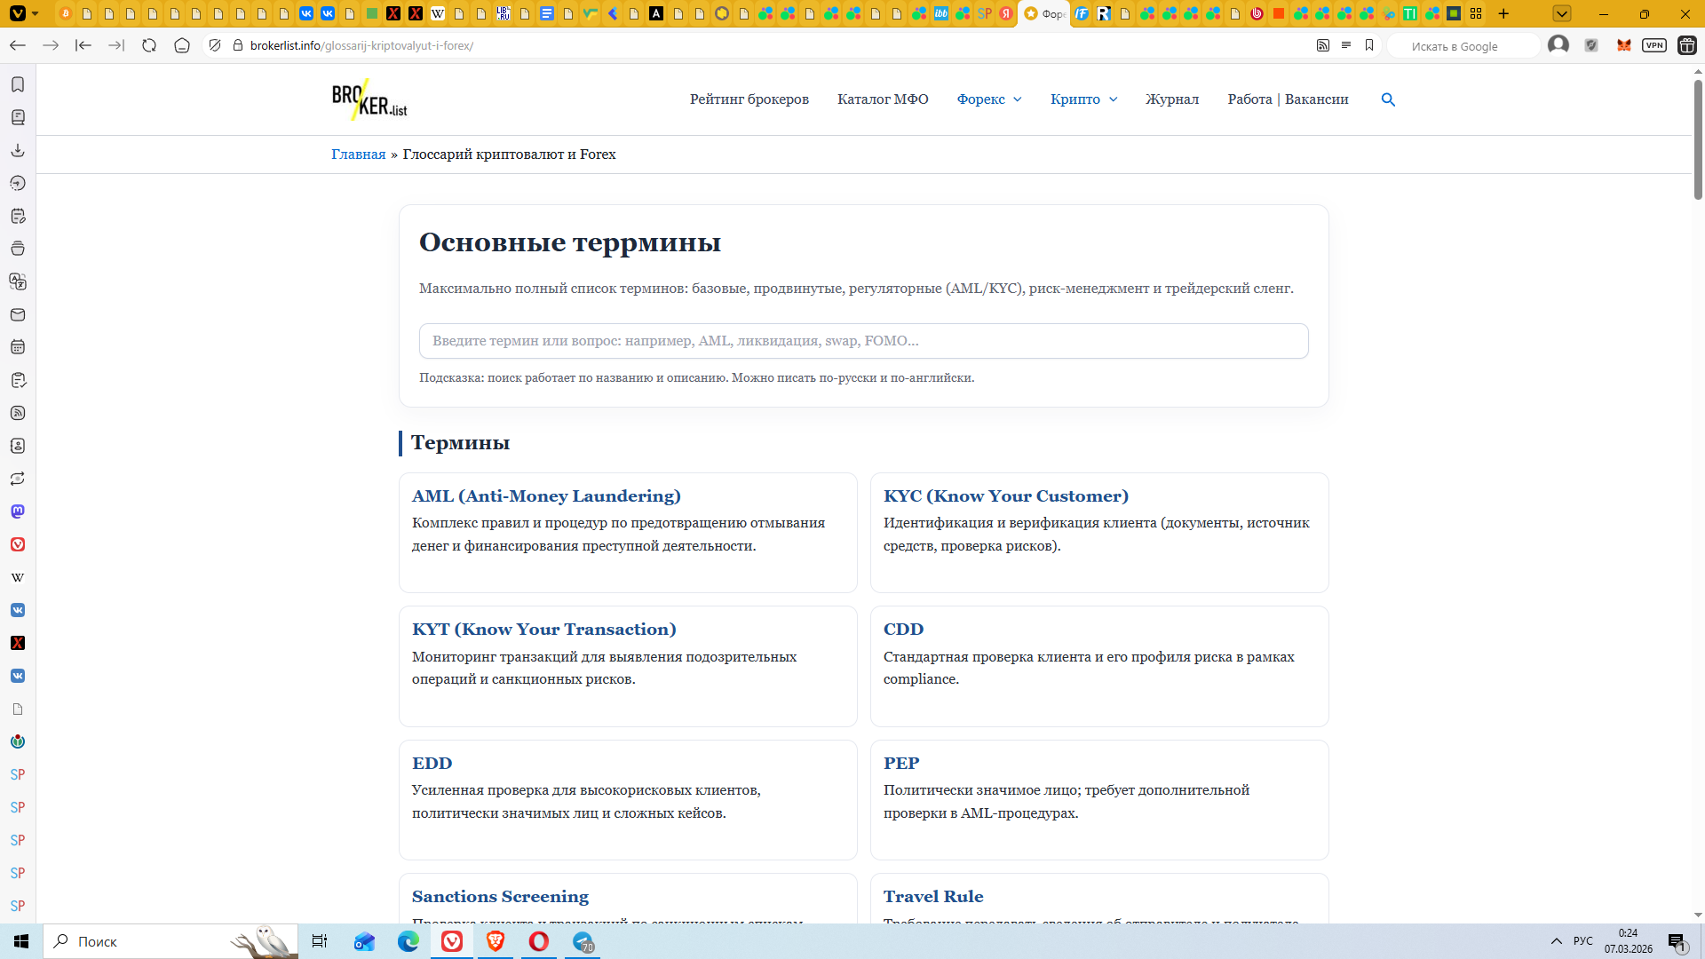Open the tab list dropdown arrow
The width and height of the screenshot is (1705, 959).
pos(1562,13)
